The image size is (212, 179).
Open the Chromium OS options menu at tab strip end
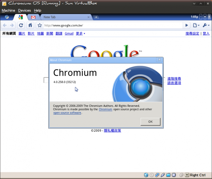209,17
